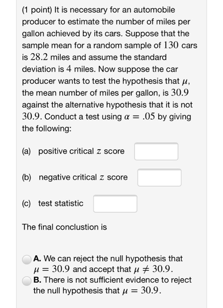Viewport: 223px width, 308px height.
Task: Click the sample mean value 28.2
Action: click(39, 57)
